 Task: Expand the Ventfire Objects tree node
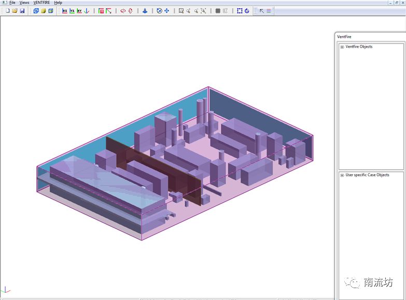[x=342, y=47]
